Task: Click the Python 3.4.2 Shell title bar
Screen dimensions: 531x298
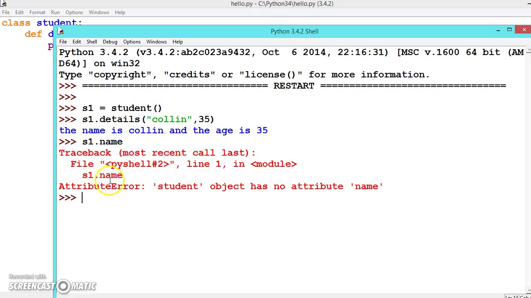Action: [x=295, y=31]
